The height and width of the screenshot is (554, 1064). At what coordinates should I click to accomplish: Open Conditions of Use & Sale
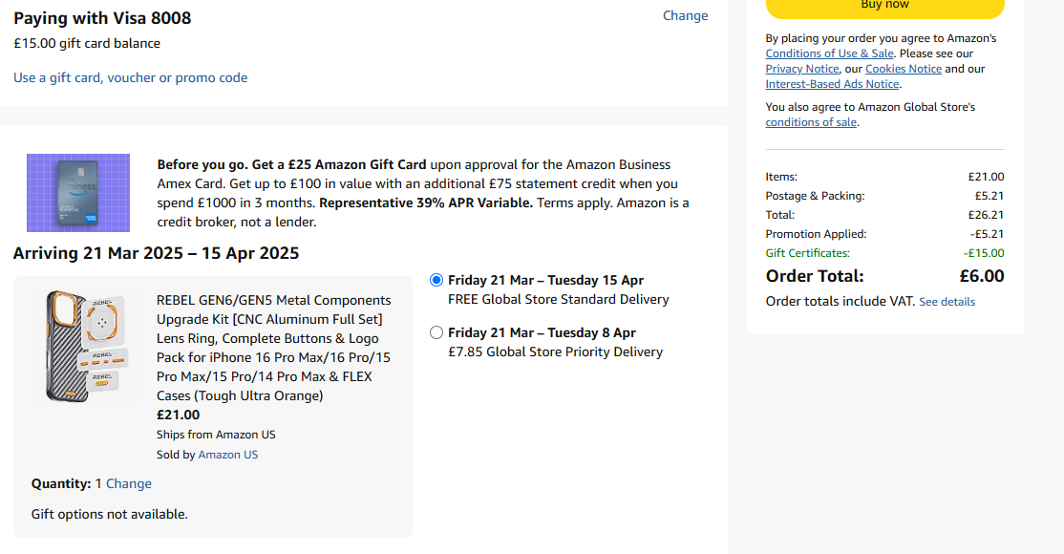829,53
